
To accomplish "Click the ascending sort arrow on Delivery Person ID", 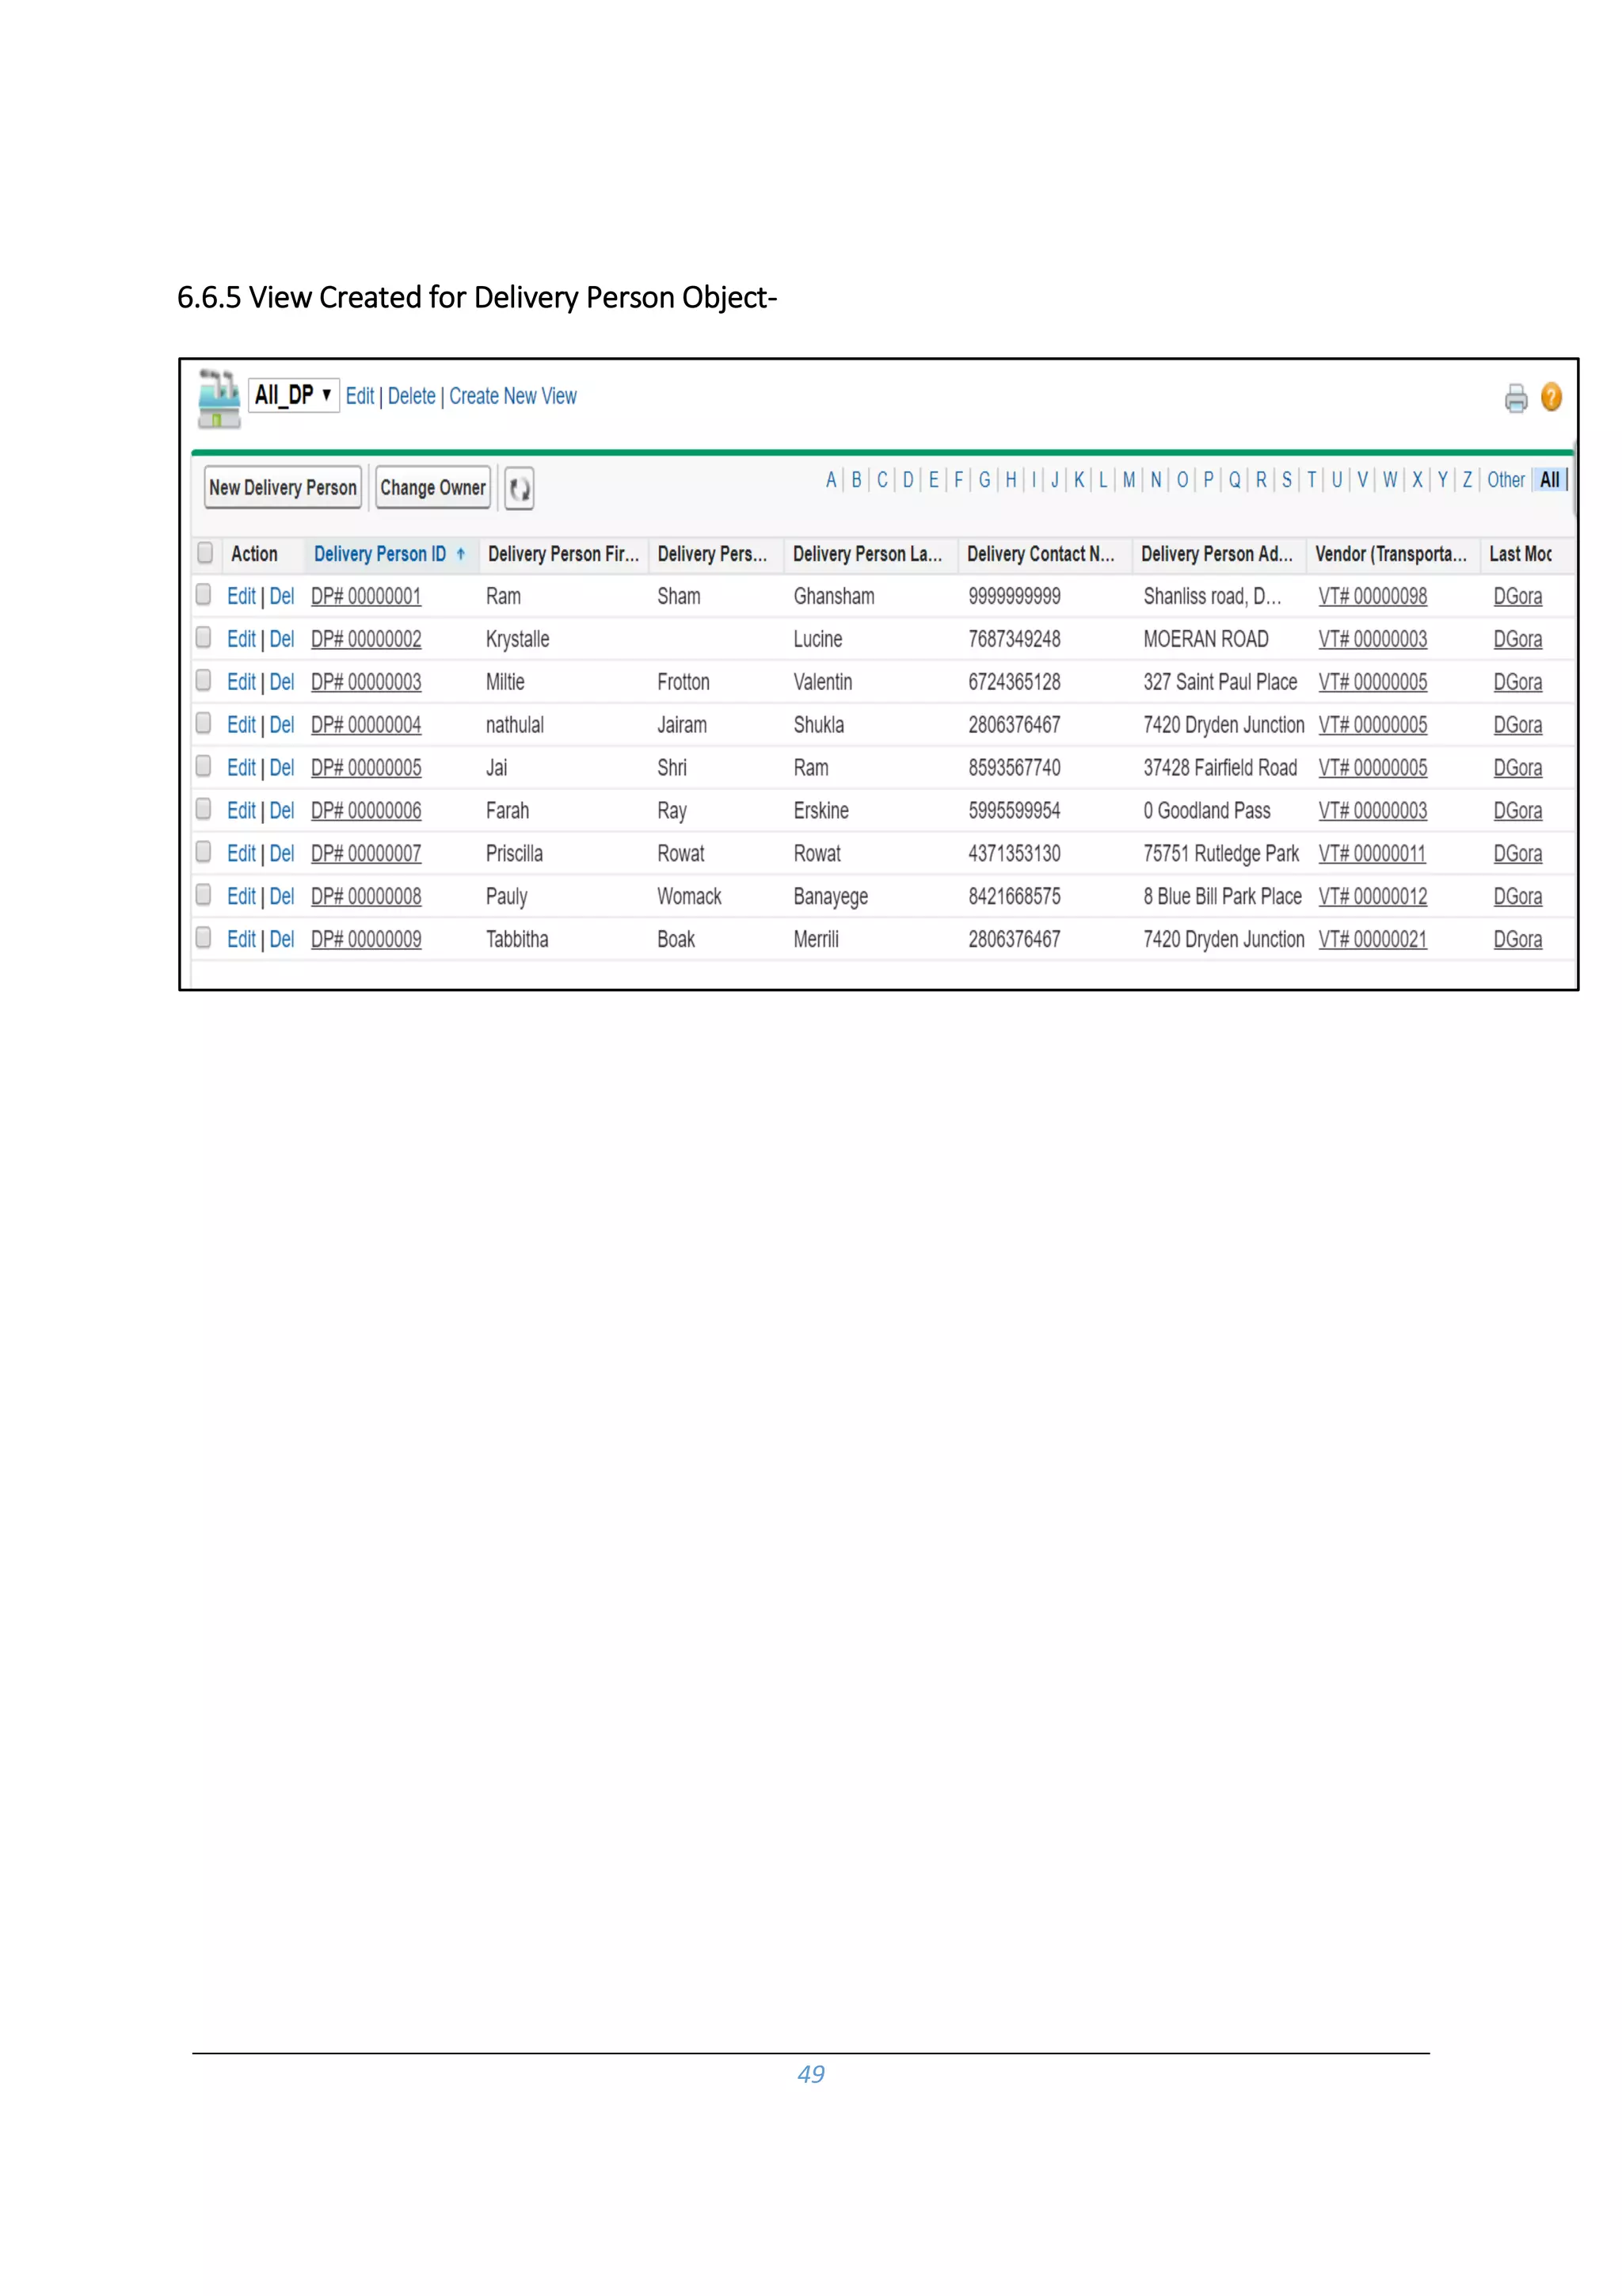I will point(461,554).
